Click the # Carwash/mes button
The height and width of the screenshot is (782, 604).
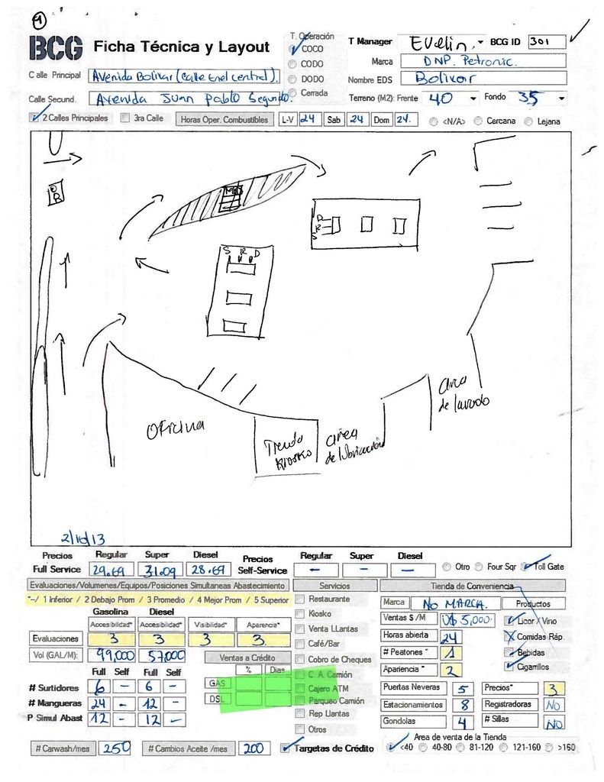pyautogui.click(x=63, y=748)
